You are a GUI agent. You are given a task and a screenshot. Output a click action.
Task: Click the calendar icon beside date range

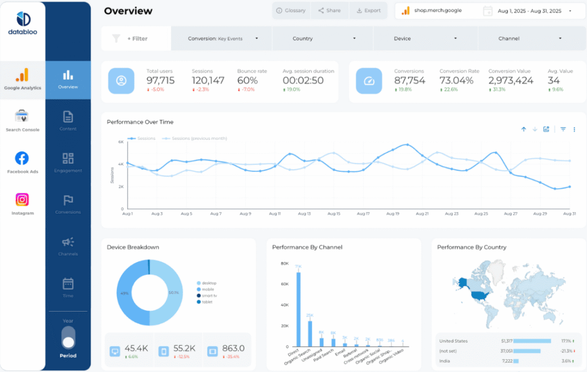[488, 11]
